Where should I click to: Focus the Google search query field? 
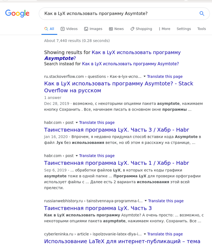point(119,13)
